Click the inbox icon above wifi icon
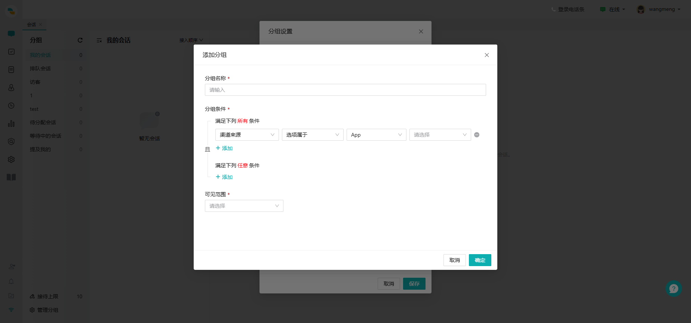This screenshot has height=323, width=691. coord(11,296)
